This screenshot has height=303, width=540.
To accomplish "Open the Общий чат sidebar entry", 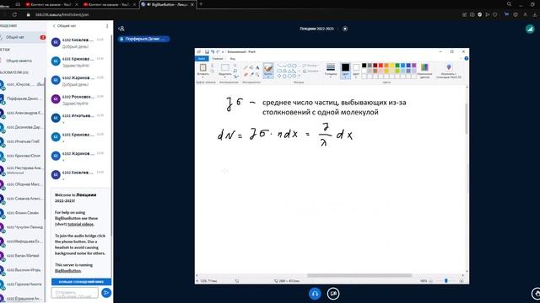I will [x=23, y=37].
